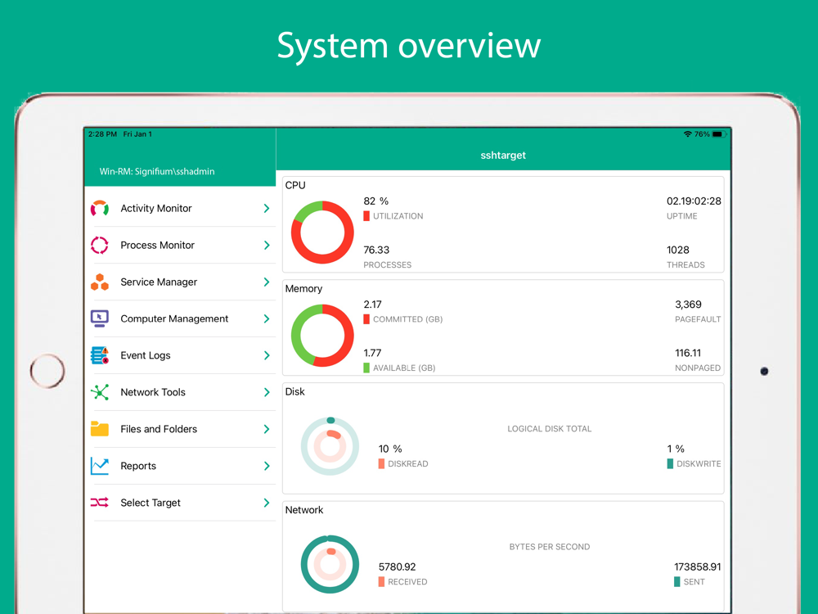This screenshot has width=818, height=614.
Task: Click the BYTES PER SECOND label
Action: point(550,547)
